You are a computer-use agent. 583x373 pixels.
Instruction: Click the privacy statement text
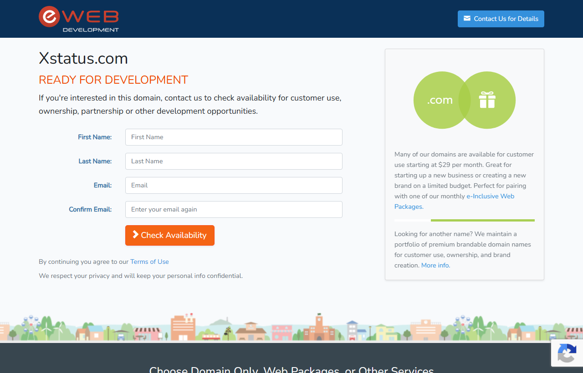coord(141,276)
